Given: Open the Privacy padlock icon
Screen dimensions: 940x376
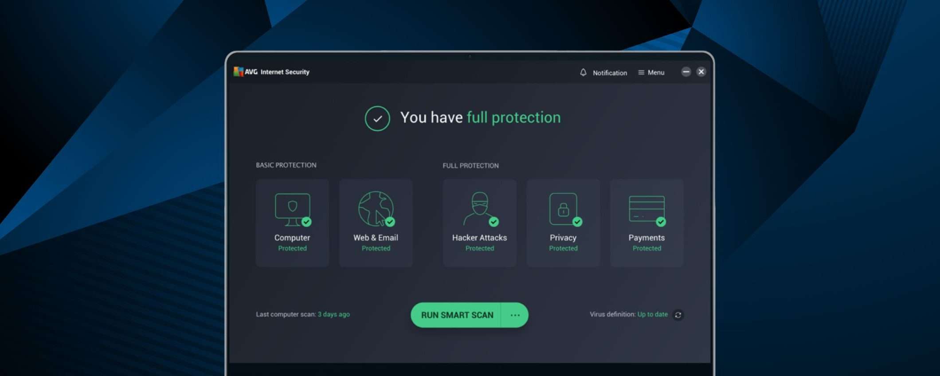Looking at the screenshot, I should click(x=563, y=208).
